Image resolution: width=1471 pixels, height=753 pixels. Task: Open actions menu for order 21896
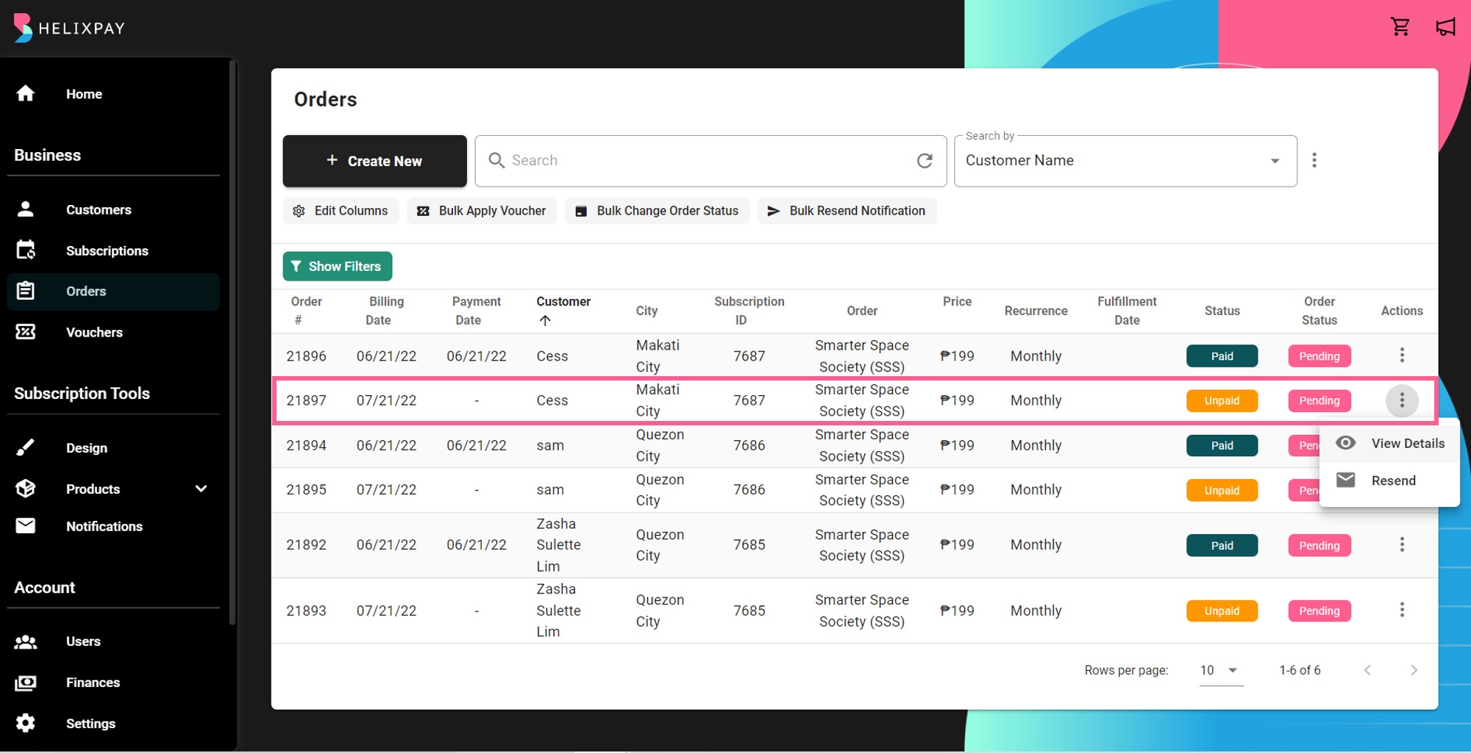click(x=1402, y=356)
